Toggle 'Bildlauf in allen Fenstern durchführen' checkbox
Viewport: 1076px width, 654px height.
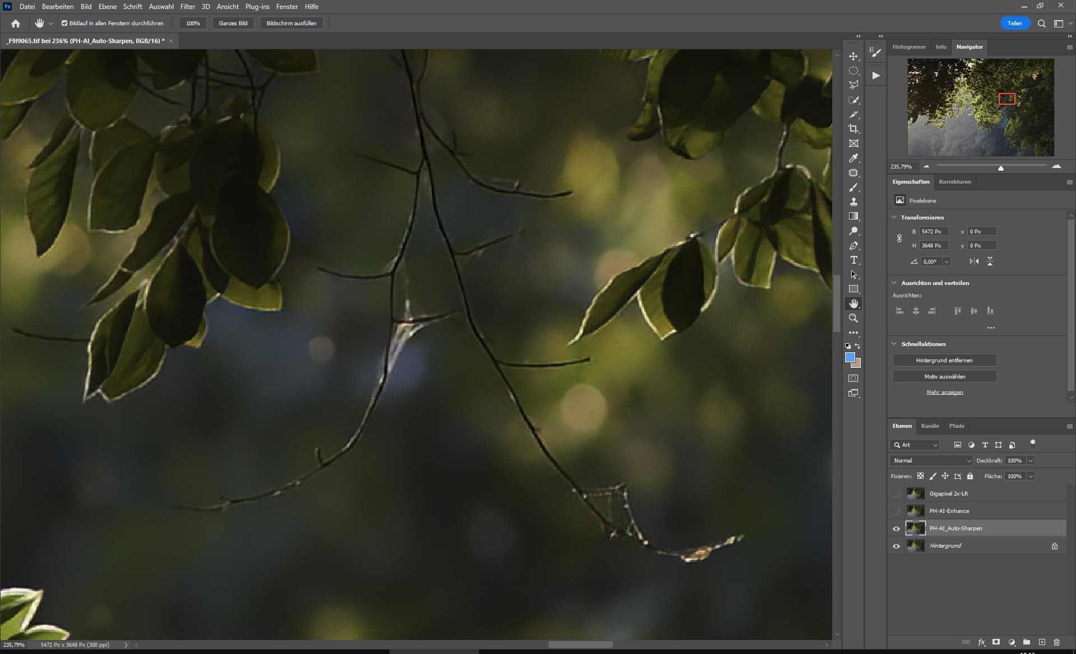coord(64,24)
